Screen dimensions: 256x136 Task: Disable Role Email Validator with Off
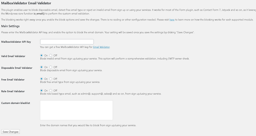tap(51, 90)
